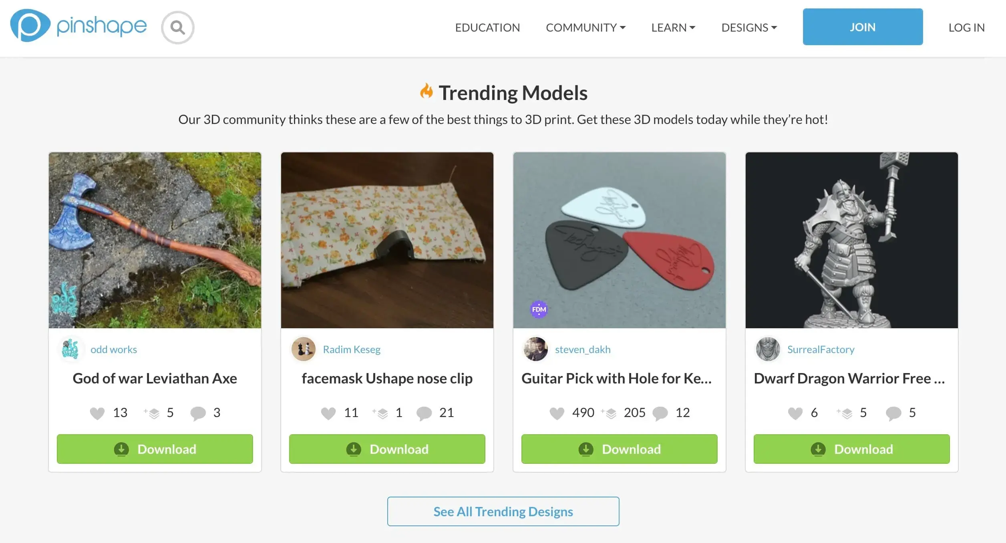
Task: Click the Pinshape logo
Action: [x=78, y=26]
